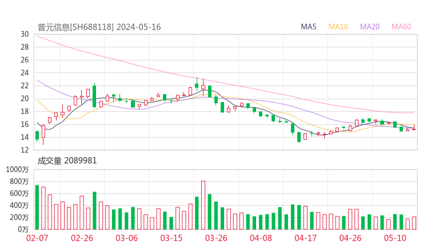This screenshot has height=251, width=423.
Task: Click the 成交量 2089981 volume label
Action: (67, 161)
